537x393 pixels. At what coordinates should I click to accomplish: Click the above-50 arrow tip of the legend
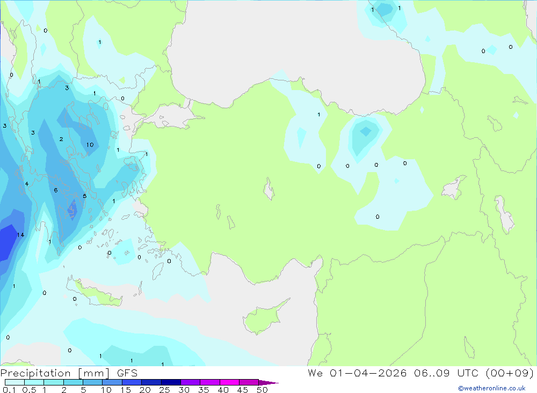tap(268, 382)
